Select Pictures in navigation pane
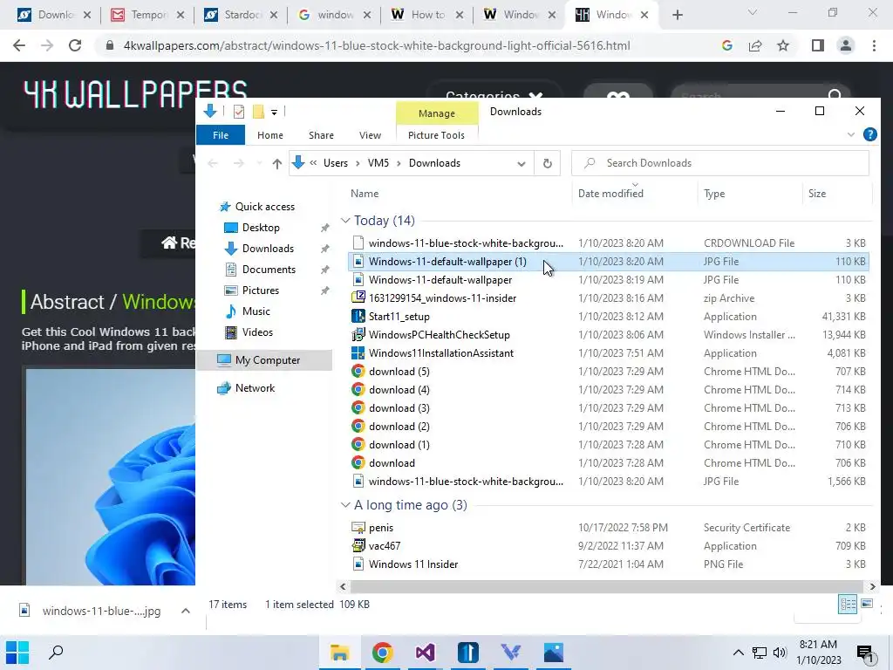 point(260,290)
